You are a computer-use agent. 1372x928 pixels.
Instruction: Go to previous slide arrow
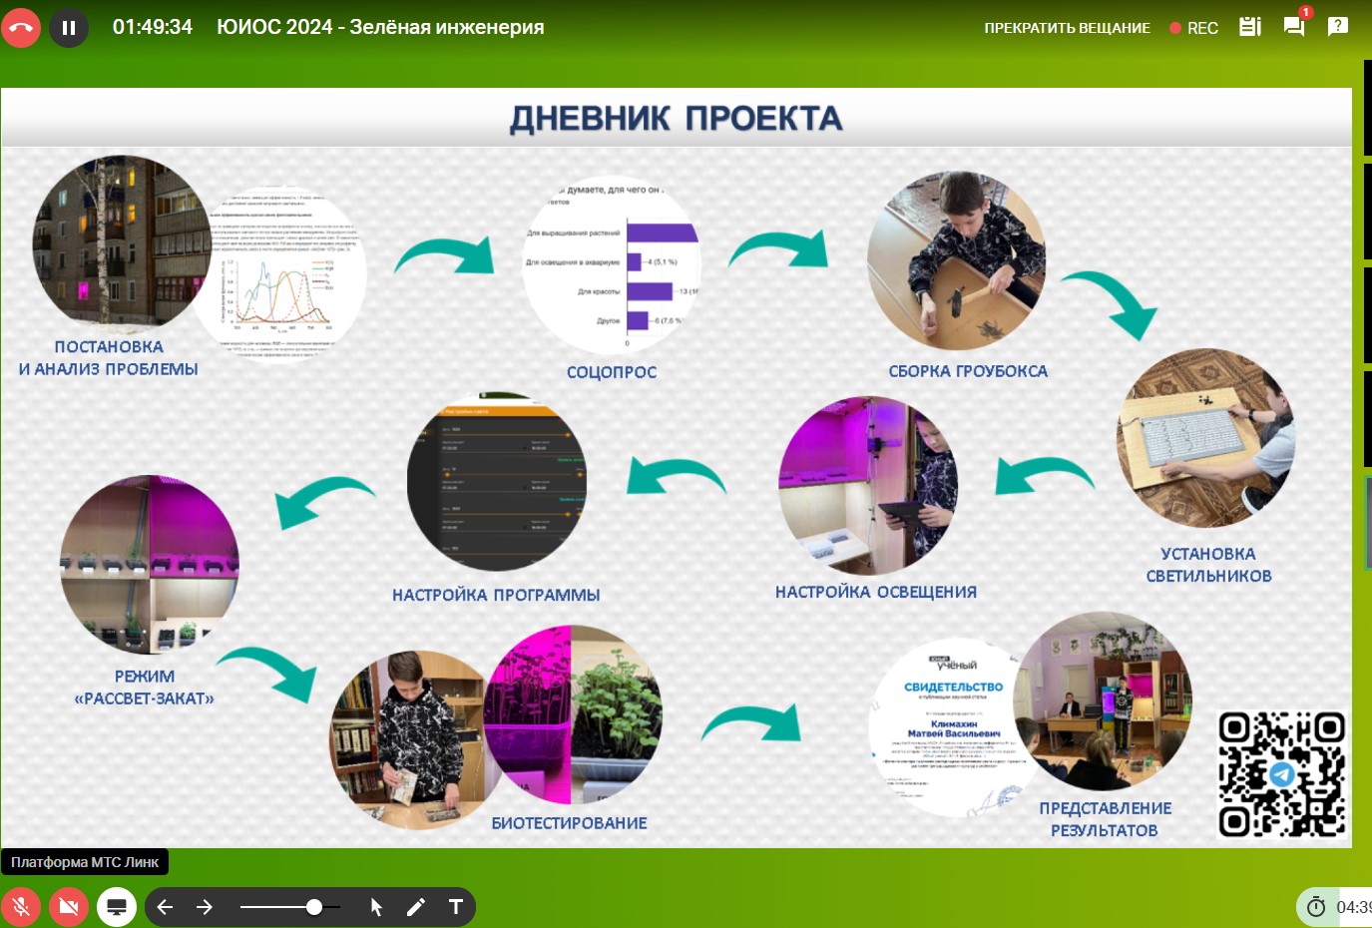click(166, 907)
